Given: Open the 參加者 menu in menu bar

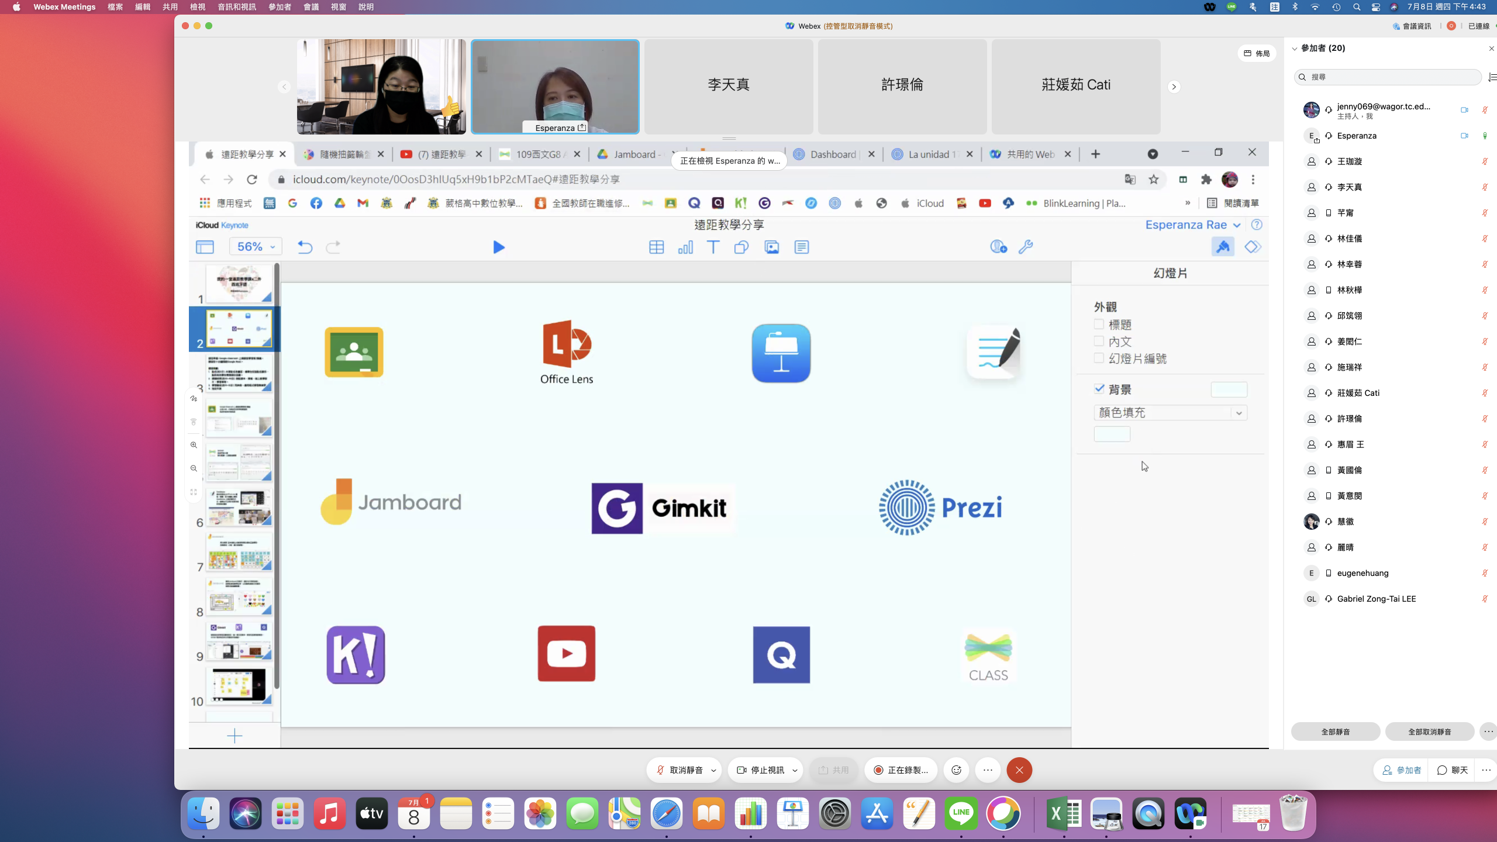Looking at the screenshot, I should [280, 7].
